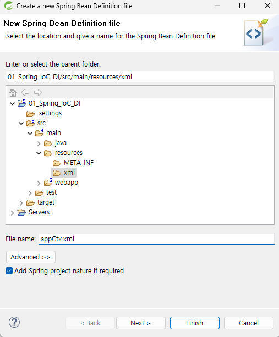
Task: Expand the target folder node
Action: coord(21,203)
